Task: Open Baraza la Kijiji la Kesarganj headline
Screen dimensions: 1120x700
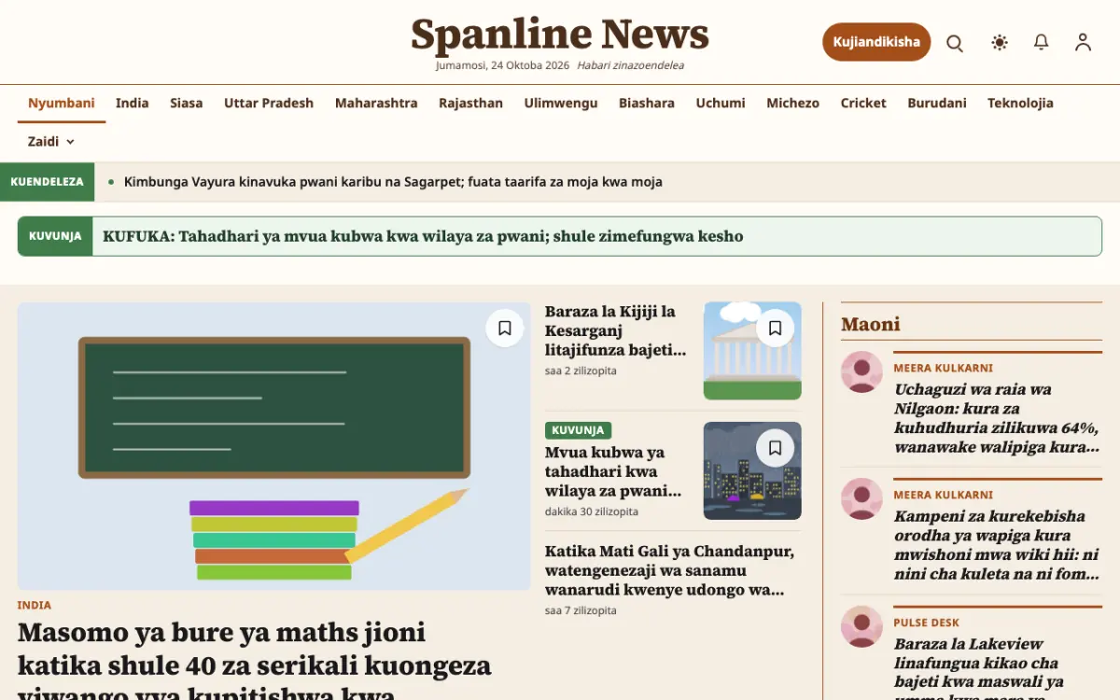Action: 616,331
